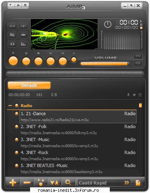Go to the previous track

tap(50, 61)
